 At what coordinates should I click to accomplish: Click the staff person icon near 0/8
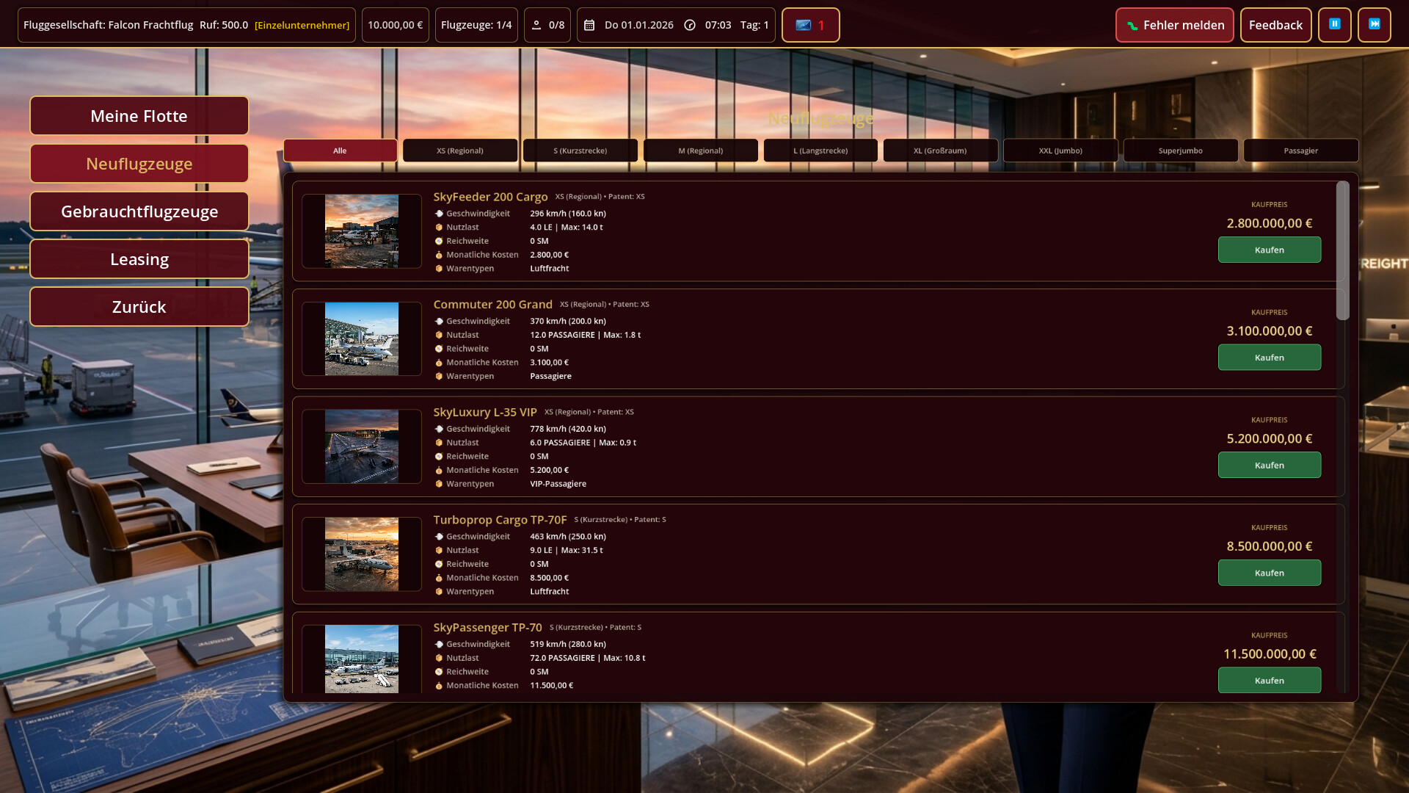(x=536, y=25)
